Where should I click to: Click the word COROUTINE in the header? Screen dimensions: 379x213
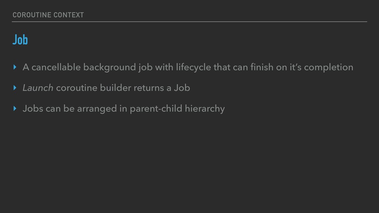pyautogui.click(x=31, y=15)
